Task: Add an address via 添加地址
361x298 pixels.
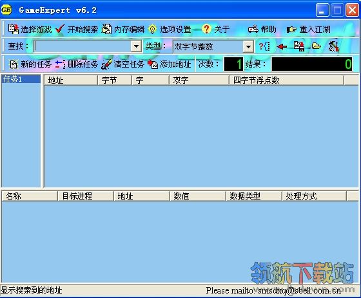Action: 170,64
